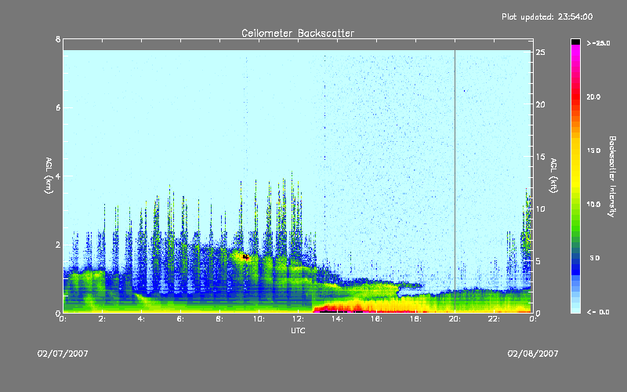The width and height of the screenshot is (627, 392).
Task: Pick the red band of the colorbar
Action: coord(575,96)
